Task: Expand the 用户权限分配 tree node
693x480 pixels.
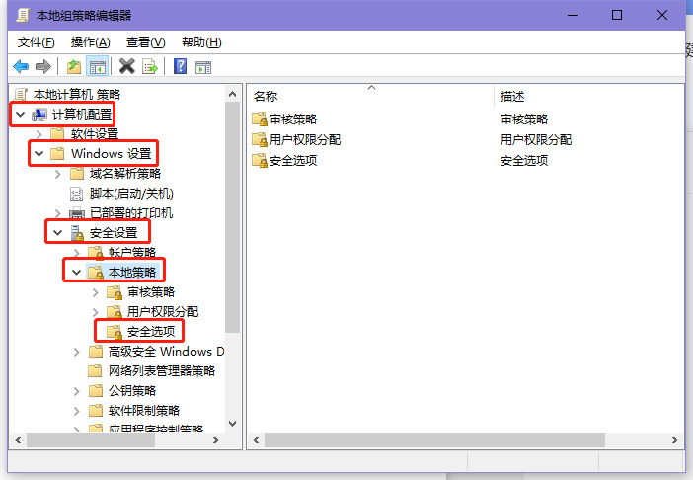Action: [x=96, y=312]
